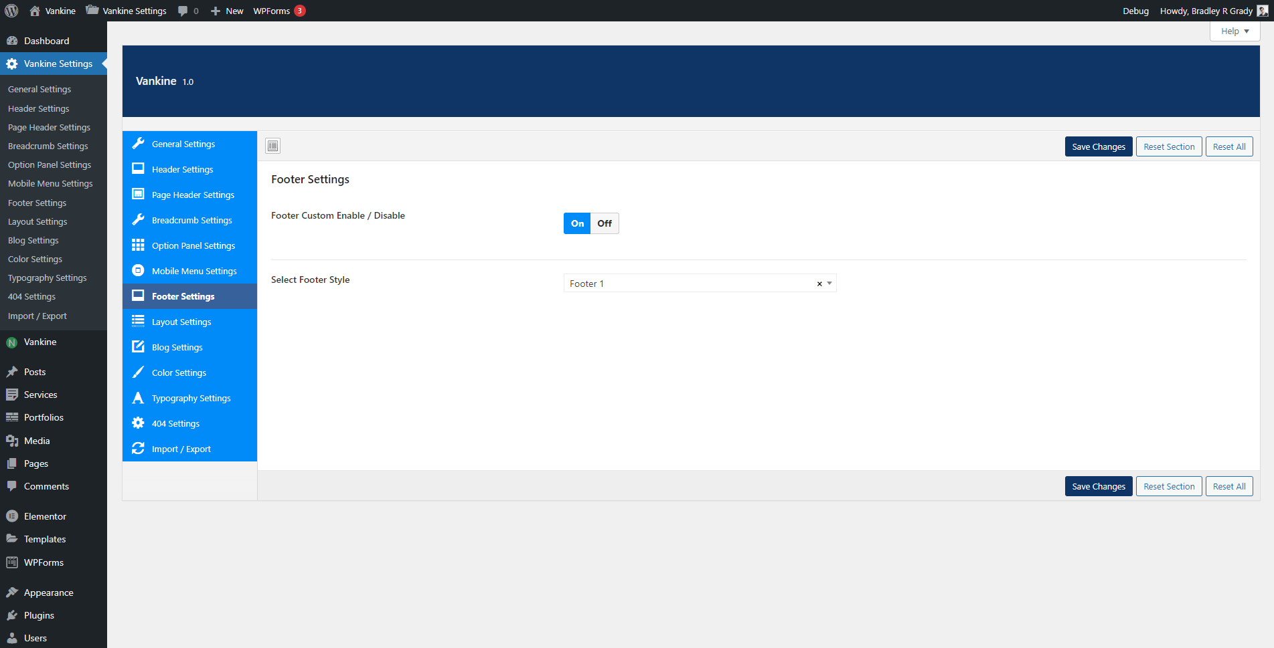Click the bottom Reset Section button
This screenshot has height=648, width=1274.
click(1169, 486)
